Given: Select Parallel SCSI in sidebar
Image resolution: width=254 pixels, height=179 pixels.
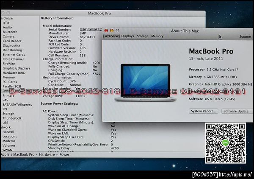Looking at the screenshot, I should (12, 87).
